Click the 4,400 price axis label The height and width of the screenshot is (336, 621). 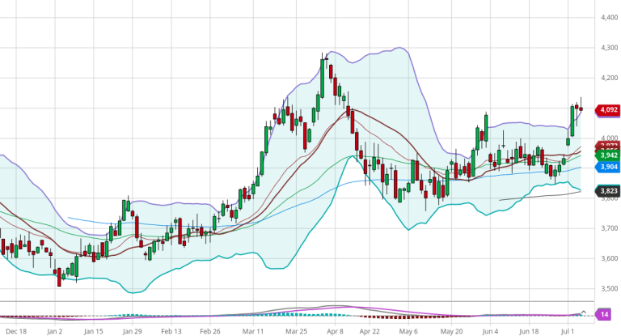[x=607, y=17]
